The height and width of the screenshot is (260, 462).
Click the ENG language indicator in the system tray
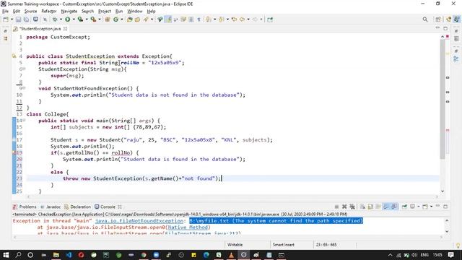tap(424, 255)
